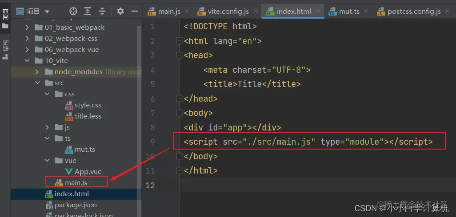Fold the html tag at line 2
This screenshot has width=456, height=217.
pos(180,41)
